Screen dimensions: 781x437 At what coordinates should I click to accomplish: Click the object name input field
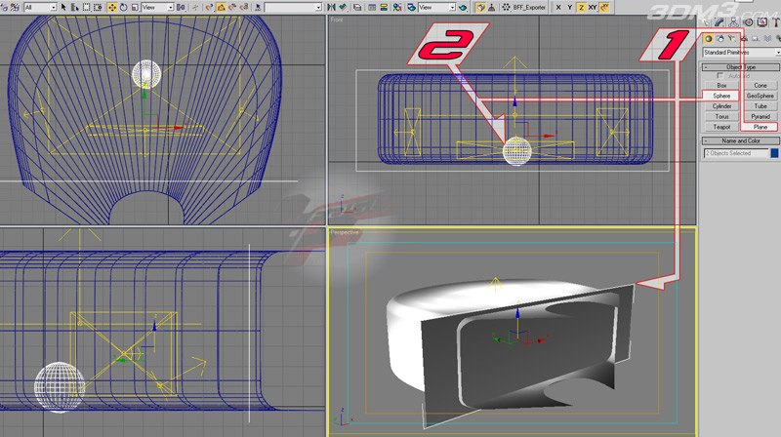point(736,153)
